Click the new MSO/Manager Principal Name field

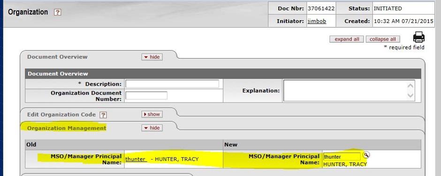click(x=342, y=157)
